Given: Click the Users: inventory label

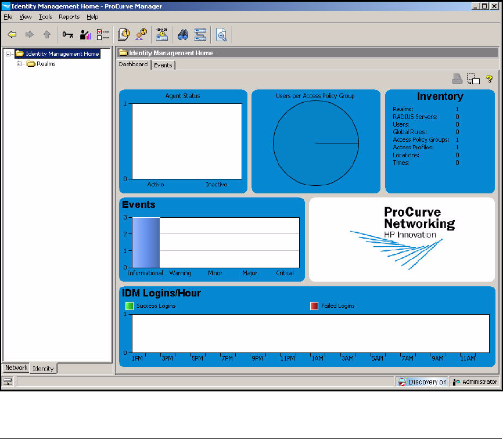Looking at the screenshot, I should click(x=401, y=124).
